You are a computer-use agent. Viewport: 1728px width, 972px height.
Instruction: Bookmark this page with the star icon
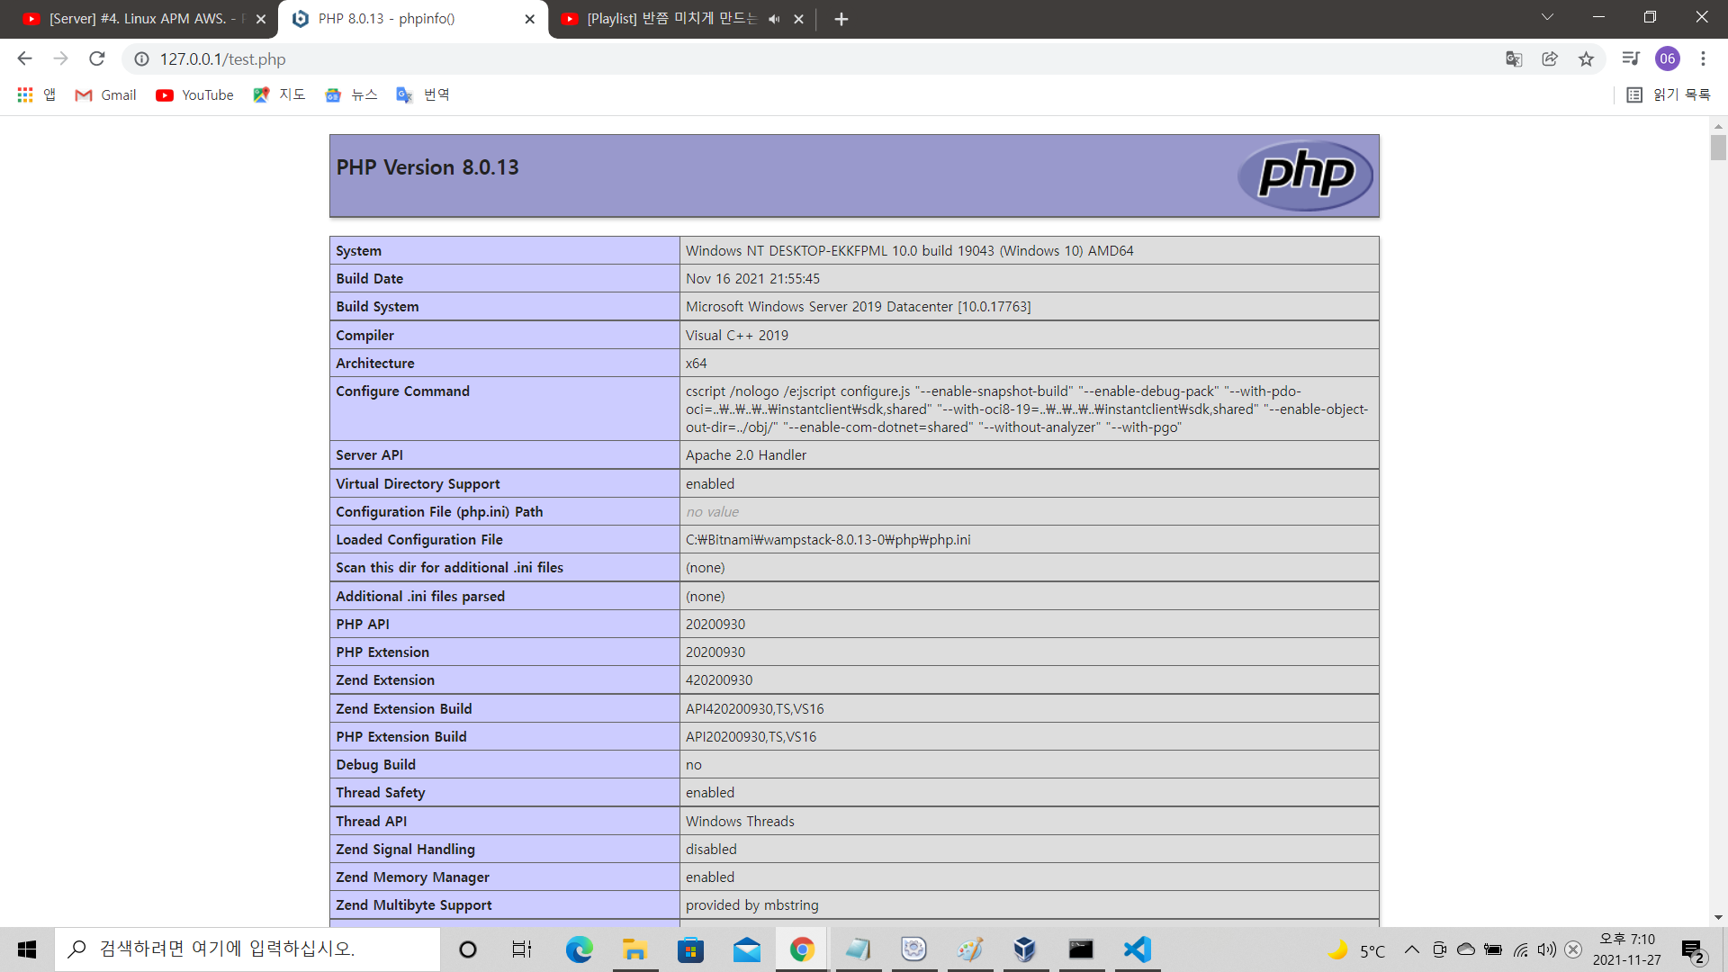[1586, 58]
